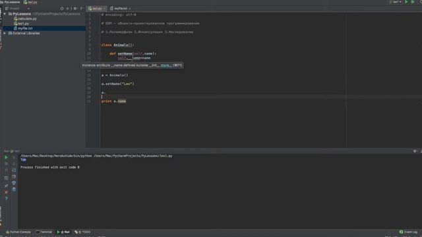Collapse the PyLessons project tree node

(x=5, y=14)
